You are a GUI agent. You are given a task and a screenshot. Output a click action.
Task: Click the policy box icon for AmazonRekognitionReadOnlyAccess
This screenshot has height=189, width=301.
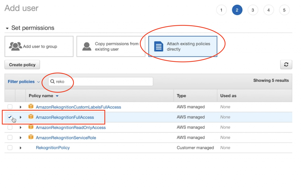[31, 127]
